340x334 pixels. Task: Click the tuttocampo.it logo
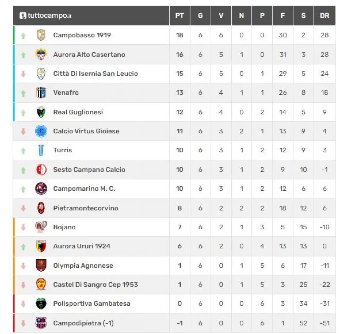click(x=45, y=16)
